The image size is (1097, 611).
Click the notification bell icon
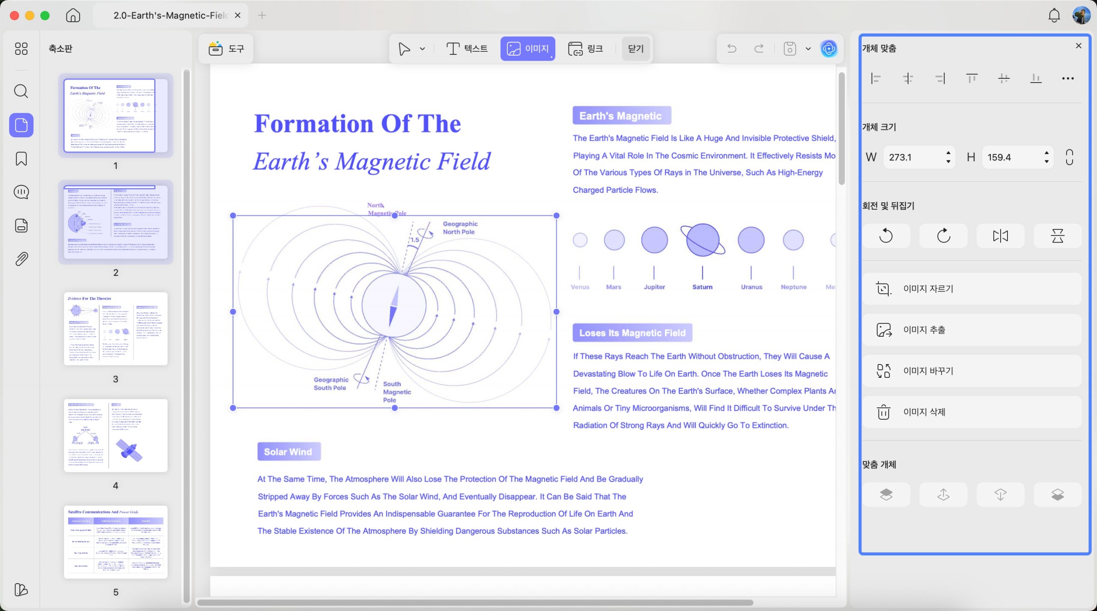(x=1054, y=15)
